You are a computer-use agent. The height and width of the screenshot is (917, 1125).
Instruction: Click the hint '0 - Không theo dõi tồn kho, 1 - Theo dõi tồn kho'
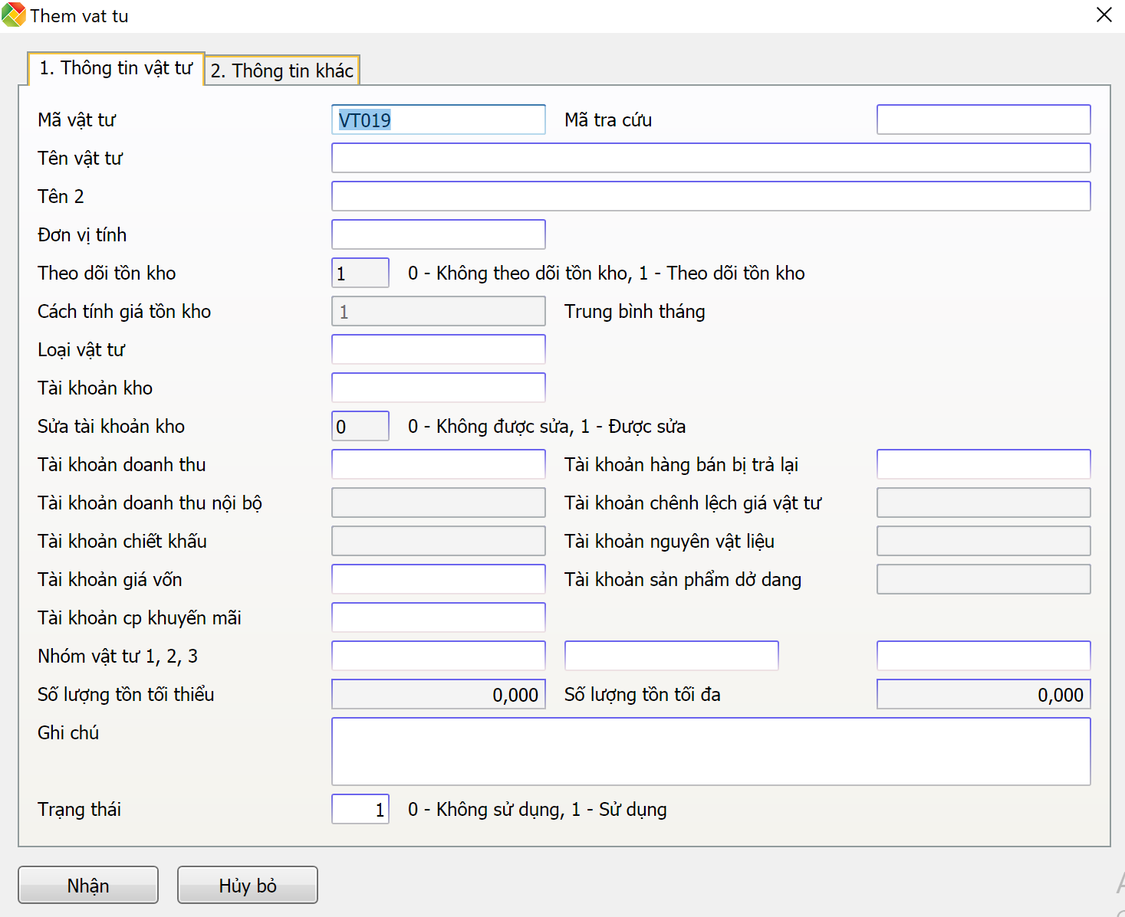pyautogui.click(x=607, y=273)
